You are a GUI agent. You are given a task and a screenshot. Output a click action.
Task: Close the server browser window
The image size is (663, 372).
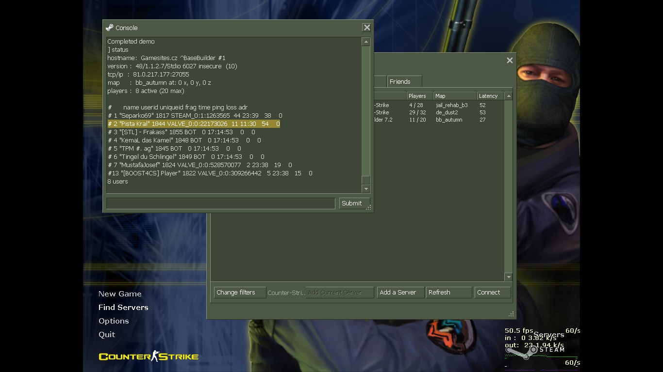pos(510,61)
